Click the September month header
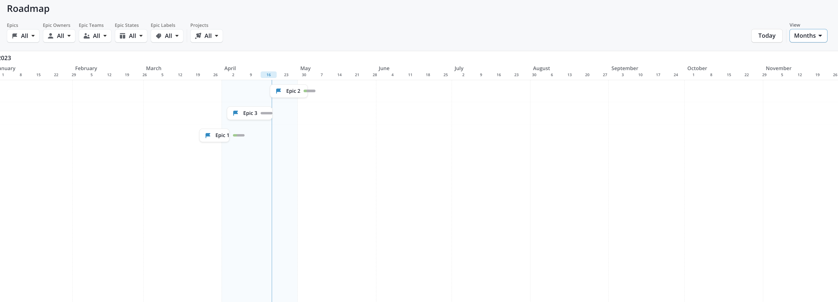838x302 pixels. pos(624,68)
